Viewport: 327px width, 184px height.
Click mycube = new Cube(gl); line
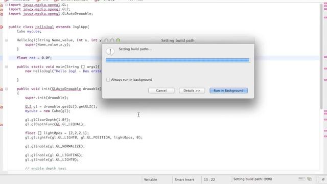pos(48,111)
